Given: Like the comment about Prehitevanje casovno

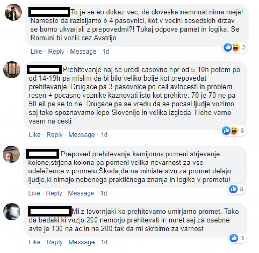Looking at the screenshot, I should pyautogui.click(x=35, y=135).
